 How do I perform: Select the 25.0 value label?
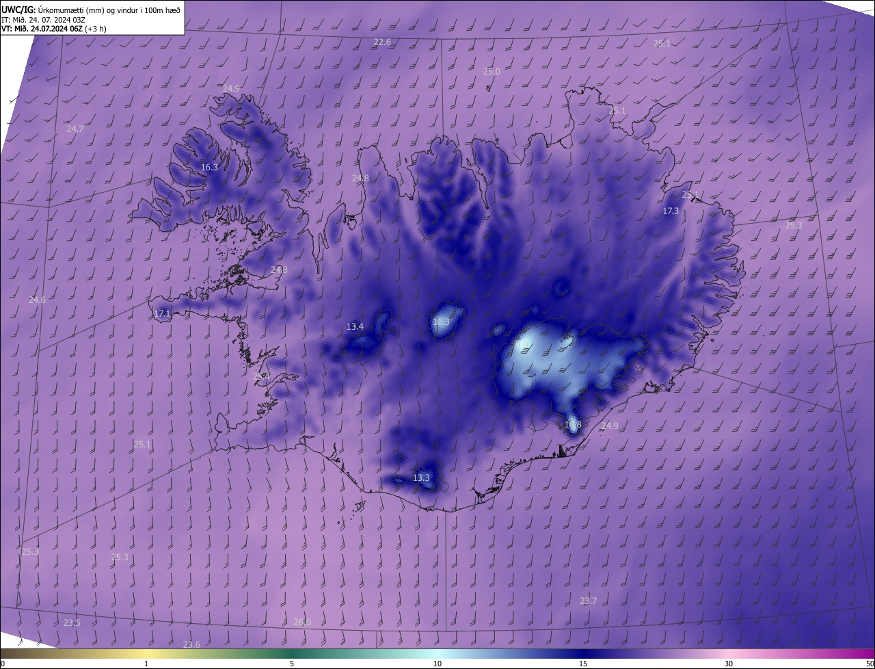[x=492, y=71]
